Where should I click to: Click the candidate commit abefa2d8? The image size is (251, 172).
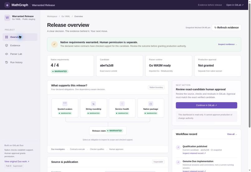tap(107, 66)
